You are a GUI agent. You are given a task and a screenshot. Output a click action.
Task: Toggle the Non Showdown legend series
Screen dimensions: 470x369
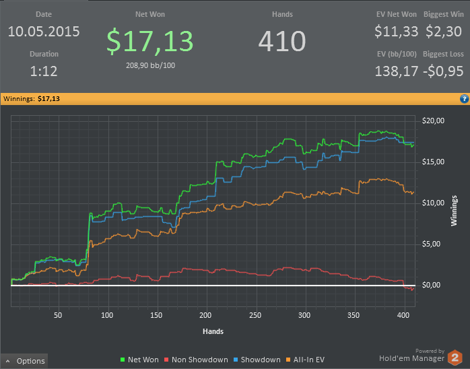196,360
